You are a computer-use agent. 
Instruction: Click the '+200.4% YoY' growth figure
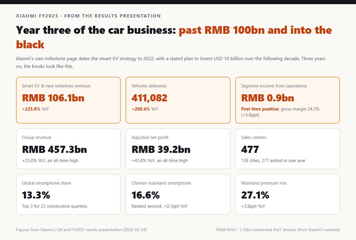click(145, 109)
